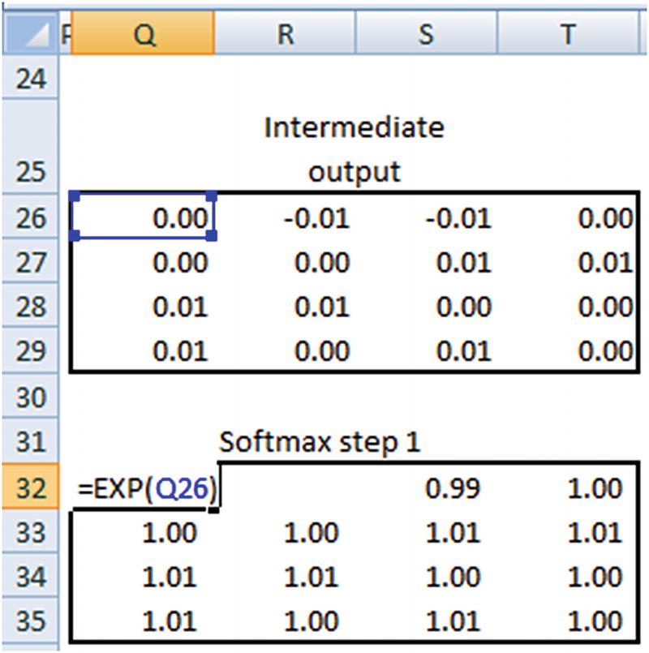Click the column S header
Image resolution: width=649 pixels, height=653 pixels.
click(x=425, y=32)
